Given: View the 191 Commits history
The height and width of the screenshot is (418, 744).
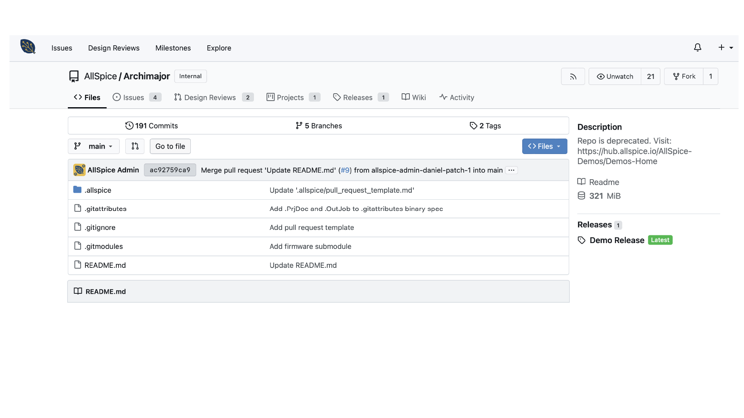Looking at the screenshot, I should 152,126.
